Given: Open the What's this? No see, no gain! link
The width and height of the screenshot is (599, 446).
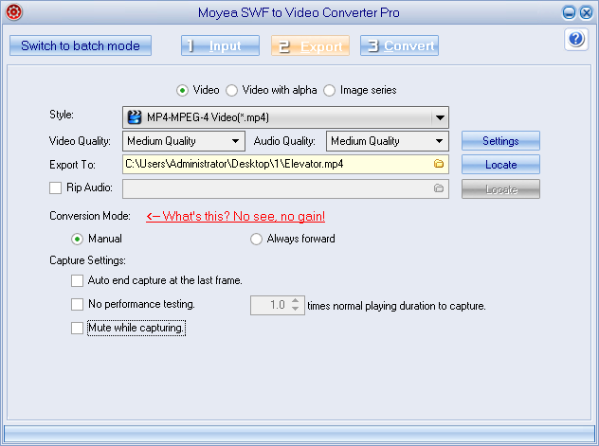Looking at the screenshot, I should click(x=235, y=216).
